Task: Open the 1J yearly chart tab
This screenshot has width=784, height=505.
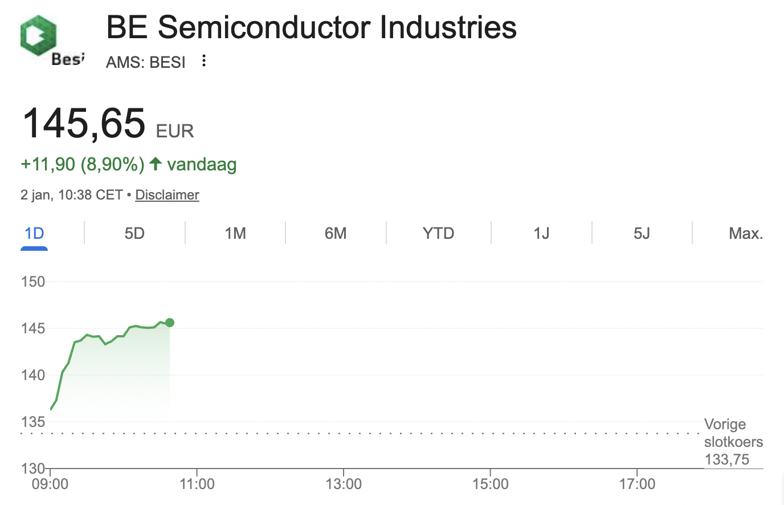Action: click(x=541, y=233)
